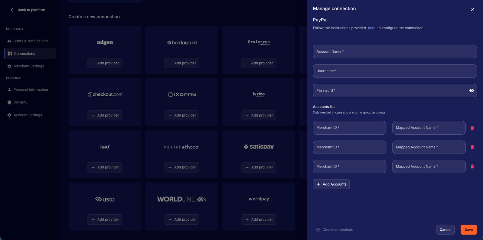Click the Barclaycard logo
The image size is (483, 240).
[182, 43]
